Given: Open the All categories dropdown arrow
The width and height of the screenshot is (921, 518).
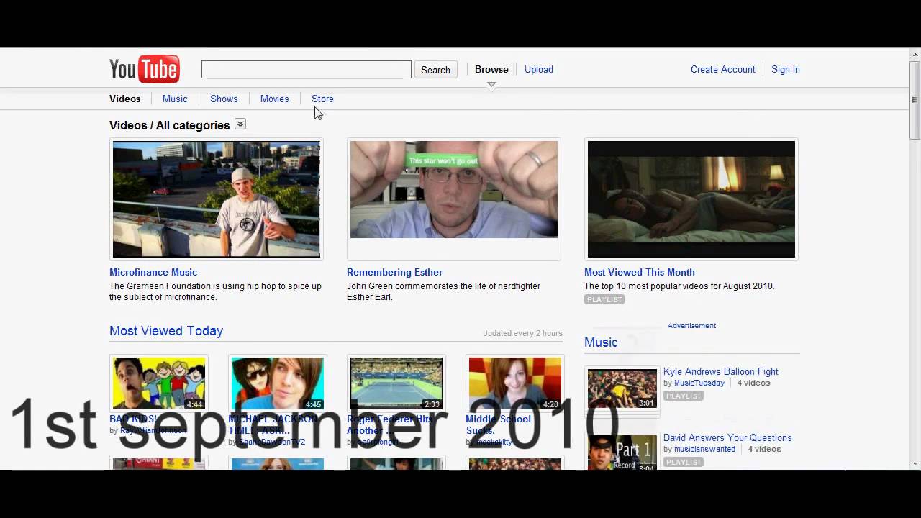Looking at the screenshot, I should point(240,124).
